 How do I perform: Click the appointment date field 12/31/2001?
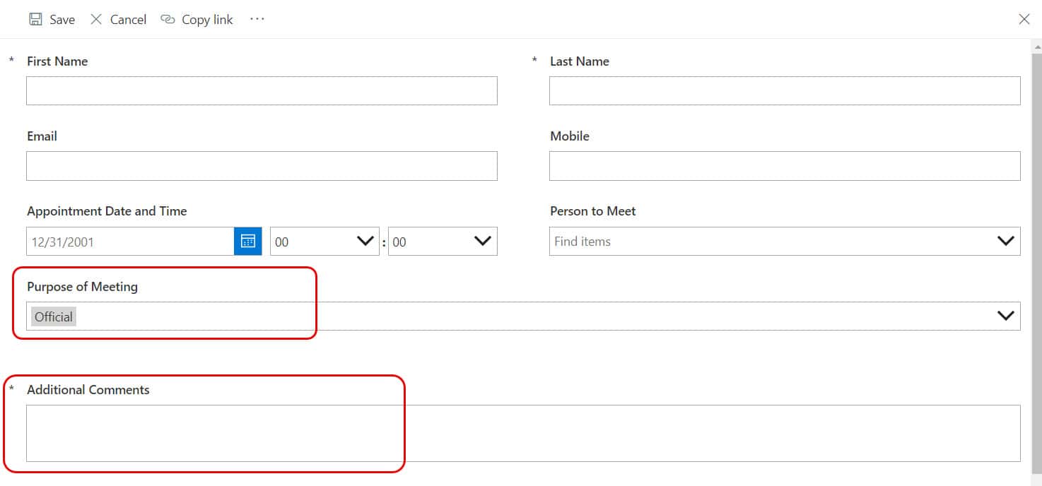click(x=130, y=242)
